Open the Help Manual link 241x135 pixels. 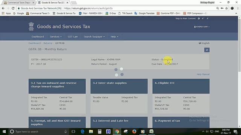pos(203,74)
